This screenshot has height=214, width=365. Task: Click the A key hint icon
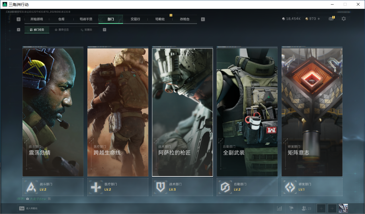[19, 30]
